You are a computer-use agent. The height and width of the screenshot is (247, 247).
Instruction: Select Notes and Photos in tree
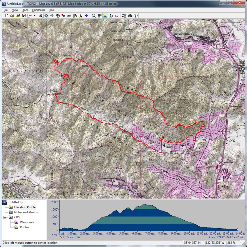[26, 212]
